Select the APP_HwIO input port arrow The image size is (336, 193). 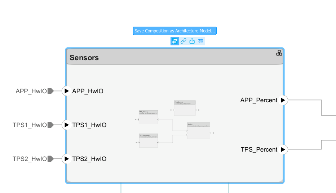(66, 91)
